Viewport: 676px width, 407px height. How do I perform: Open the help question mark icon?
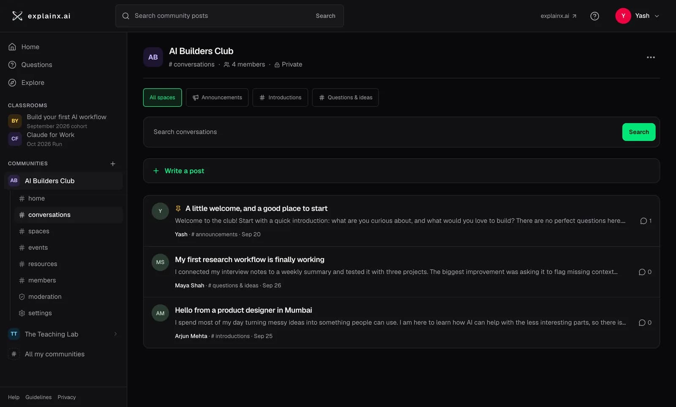594,16
